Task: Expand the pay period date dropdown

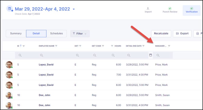Action: coord(74,9)
